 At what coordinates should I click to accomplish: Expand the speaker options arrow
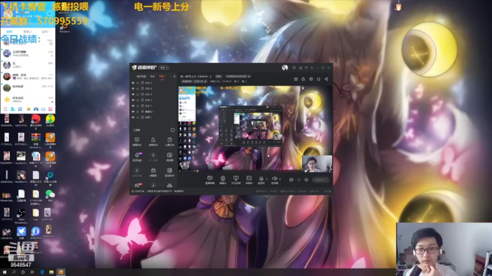pos(280,179)
